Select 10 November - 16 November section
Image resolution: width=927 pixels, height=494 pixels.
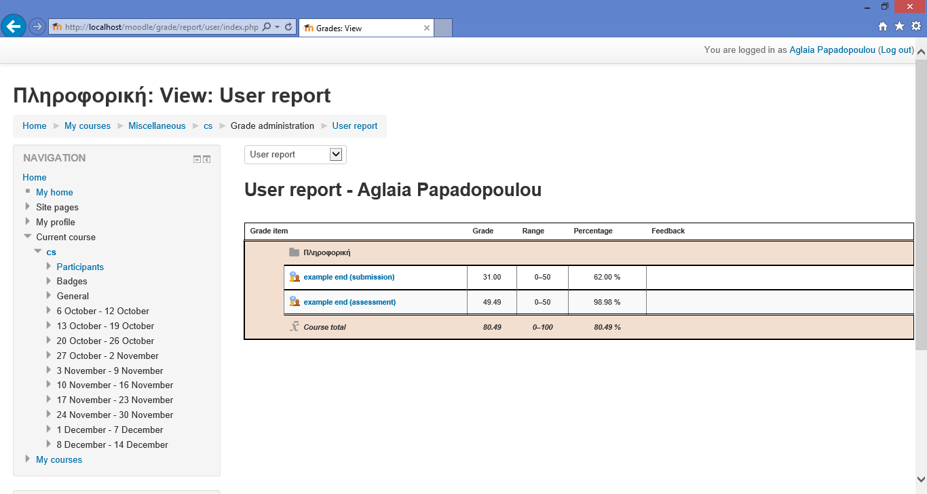tap(115, 385)
